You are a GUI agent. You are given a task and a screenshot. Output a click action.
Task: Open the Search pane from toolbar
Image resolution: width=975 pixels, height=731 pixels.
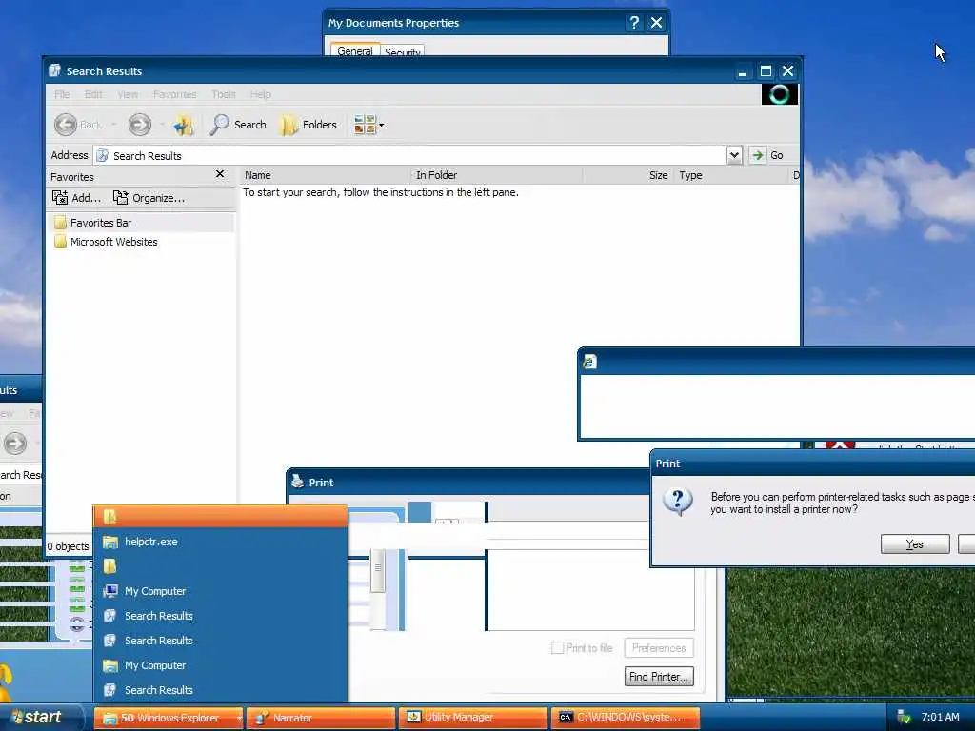click(x=237, y=125)
